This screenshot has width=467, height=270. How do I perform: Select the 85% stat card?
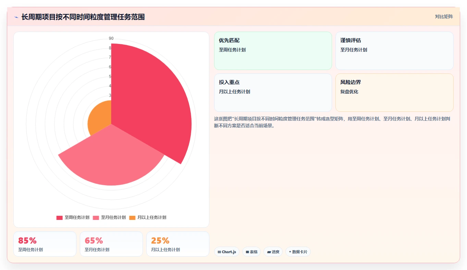tap(45, 244)
